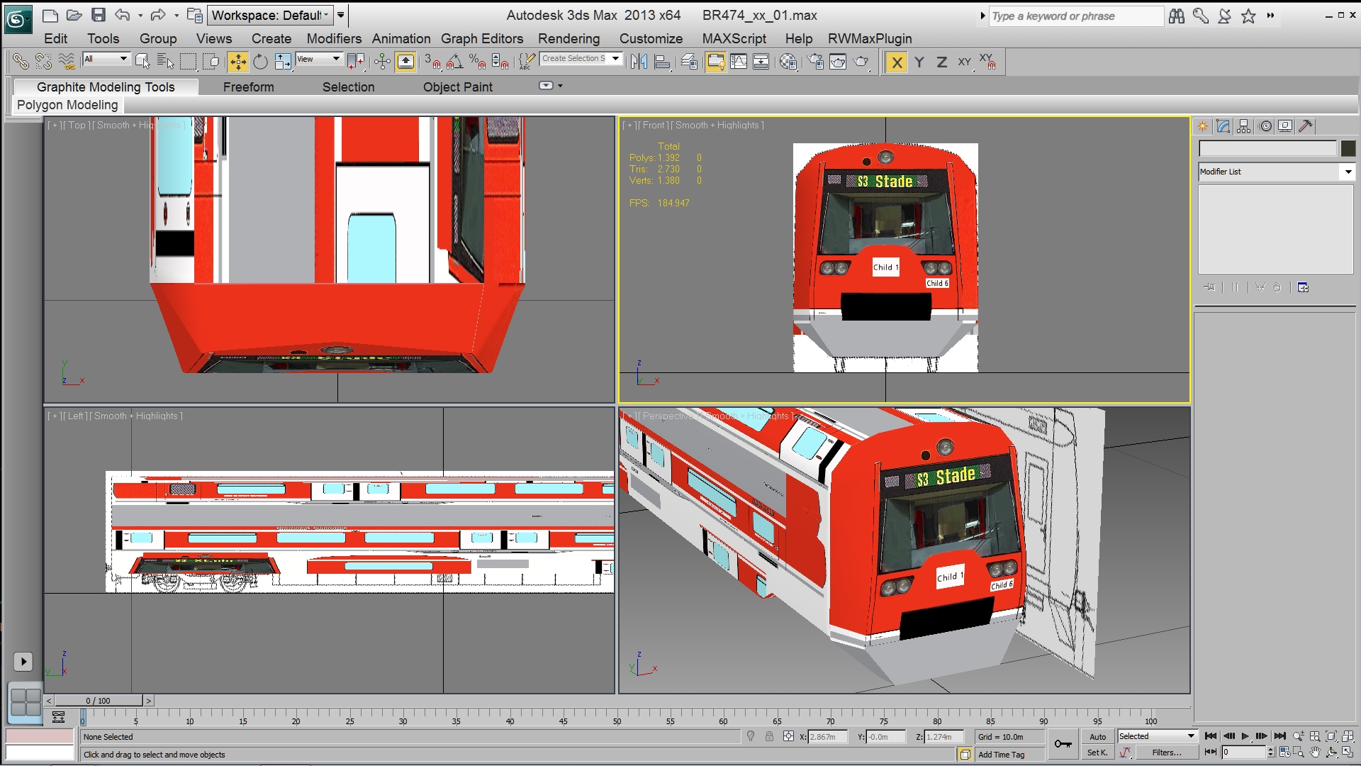
Task: Click the Render Setup teapot icon
Action: 815,62
